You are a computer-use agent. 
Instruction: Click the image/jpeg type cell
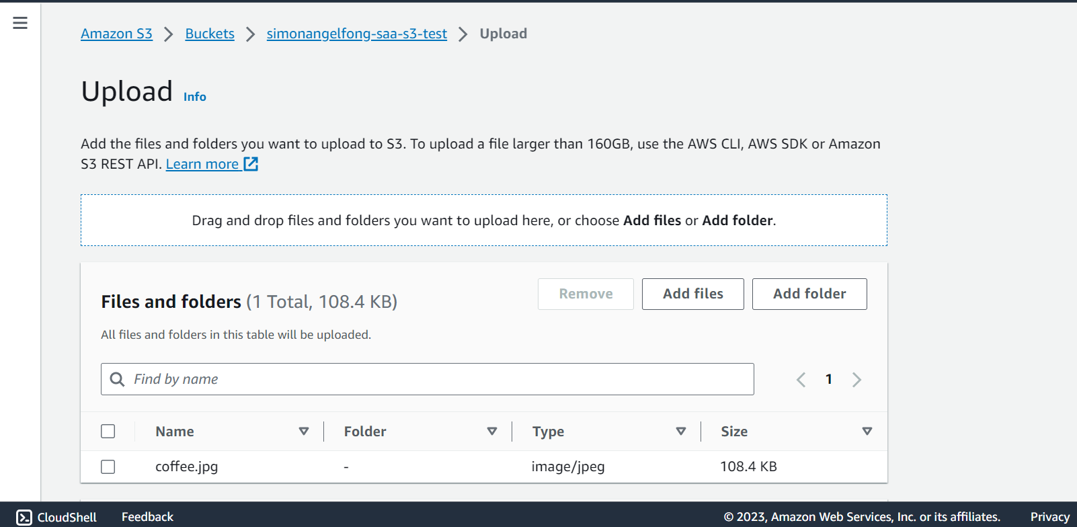click(x=568, y=467)
